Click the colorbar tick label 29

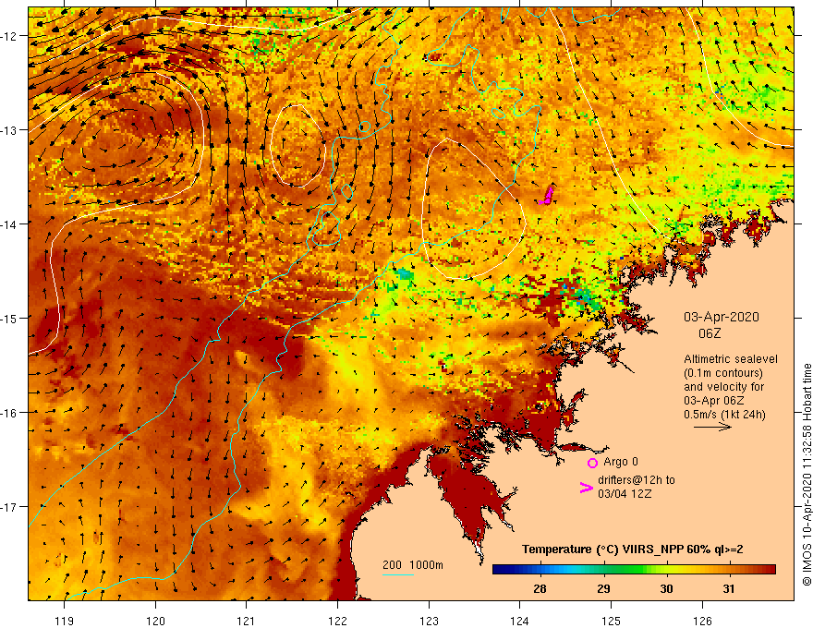click(x=603, y=588)
